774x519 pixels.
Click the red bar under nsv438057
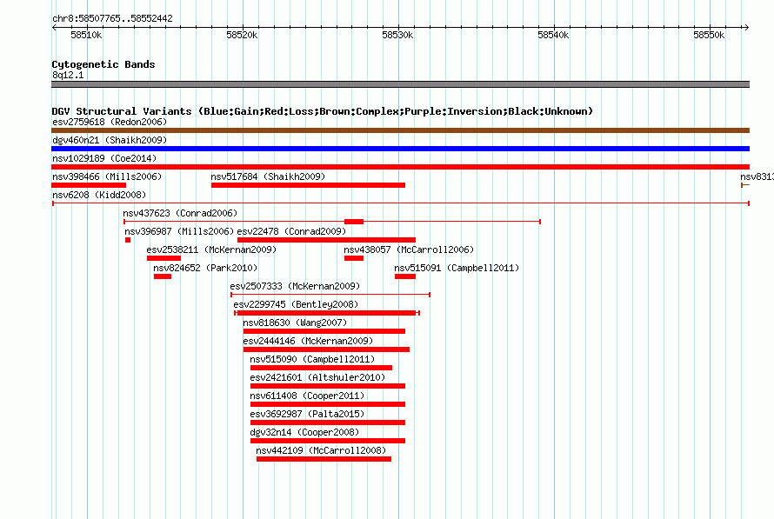coord(354,258)
